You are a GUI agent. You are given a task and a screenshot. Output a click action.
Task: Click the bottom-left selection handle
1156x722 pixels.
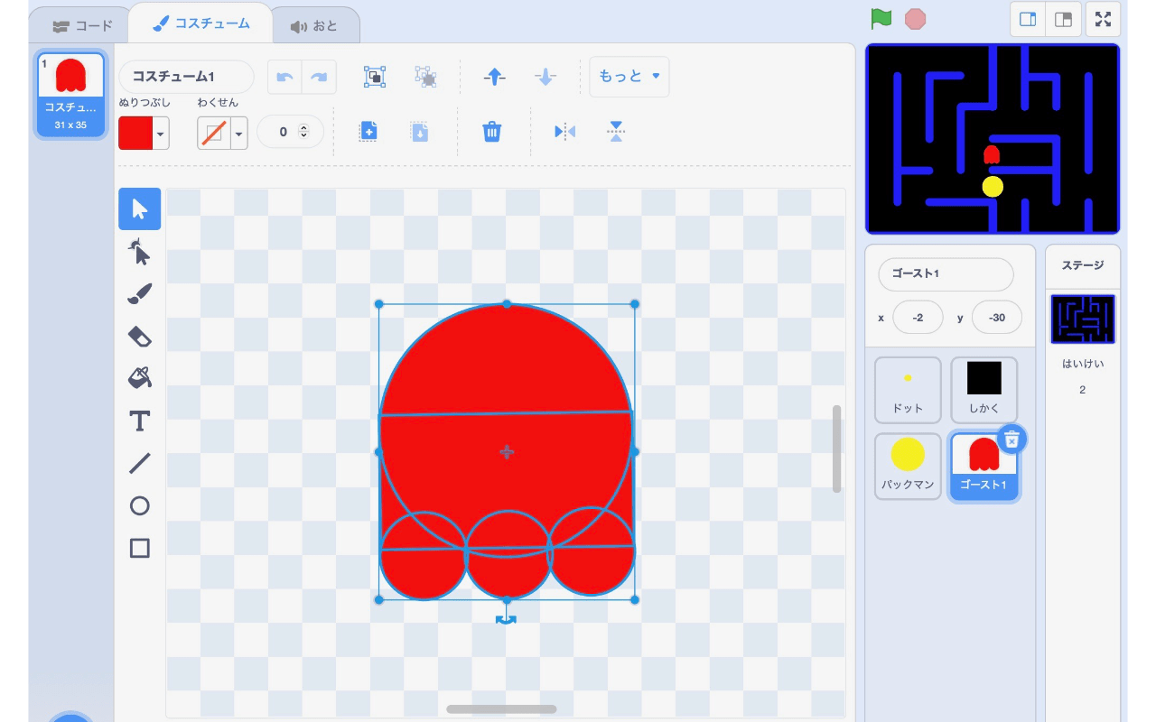click(378, 599)
